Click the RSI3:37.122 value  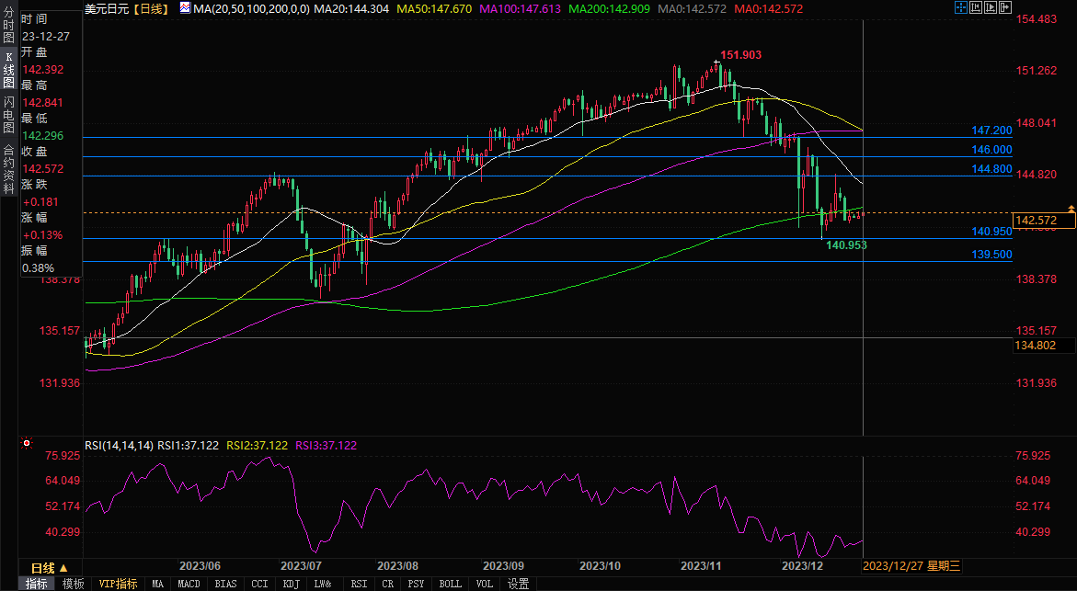327,446
